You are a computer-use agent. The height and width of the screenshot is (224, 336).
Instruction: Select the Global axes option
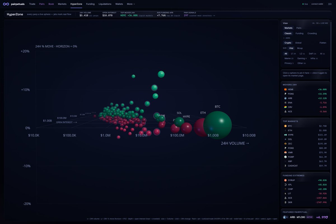(x=298, y=43)
